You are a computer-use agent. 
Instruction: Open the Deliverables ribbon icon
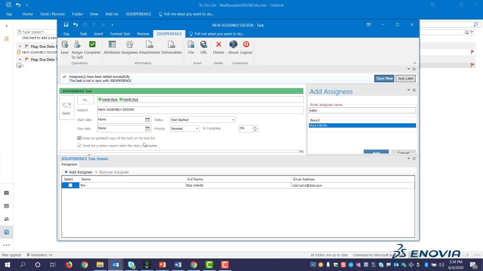pyautogui.click(x=172, y=45)
